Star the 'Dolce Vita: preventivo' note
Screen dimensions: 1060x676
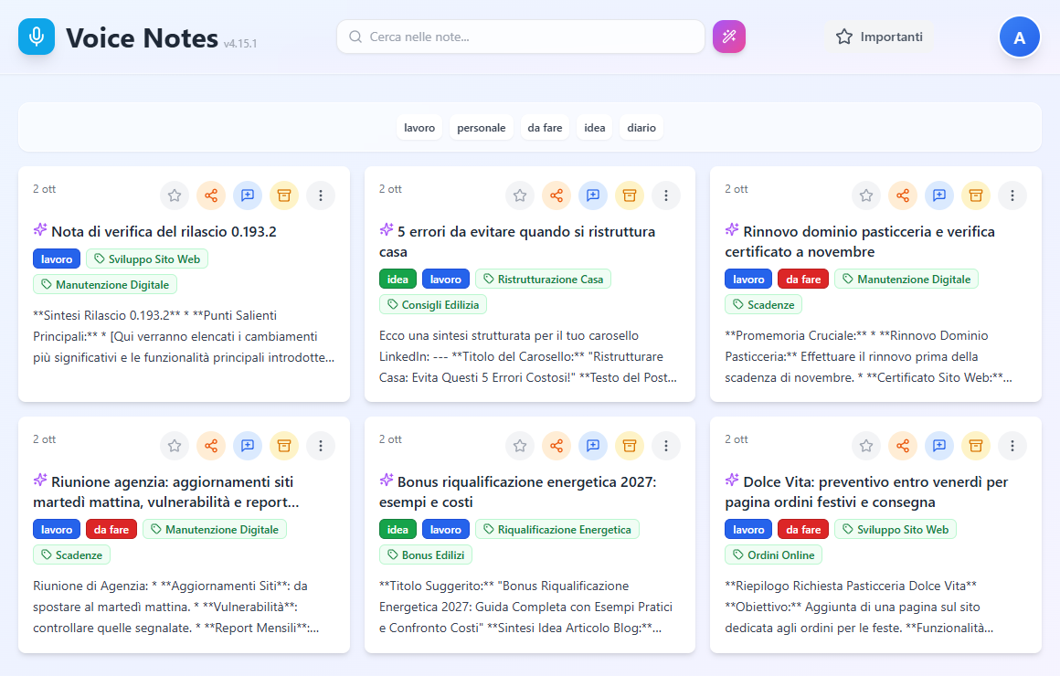tap(866, 446)
